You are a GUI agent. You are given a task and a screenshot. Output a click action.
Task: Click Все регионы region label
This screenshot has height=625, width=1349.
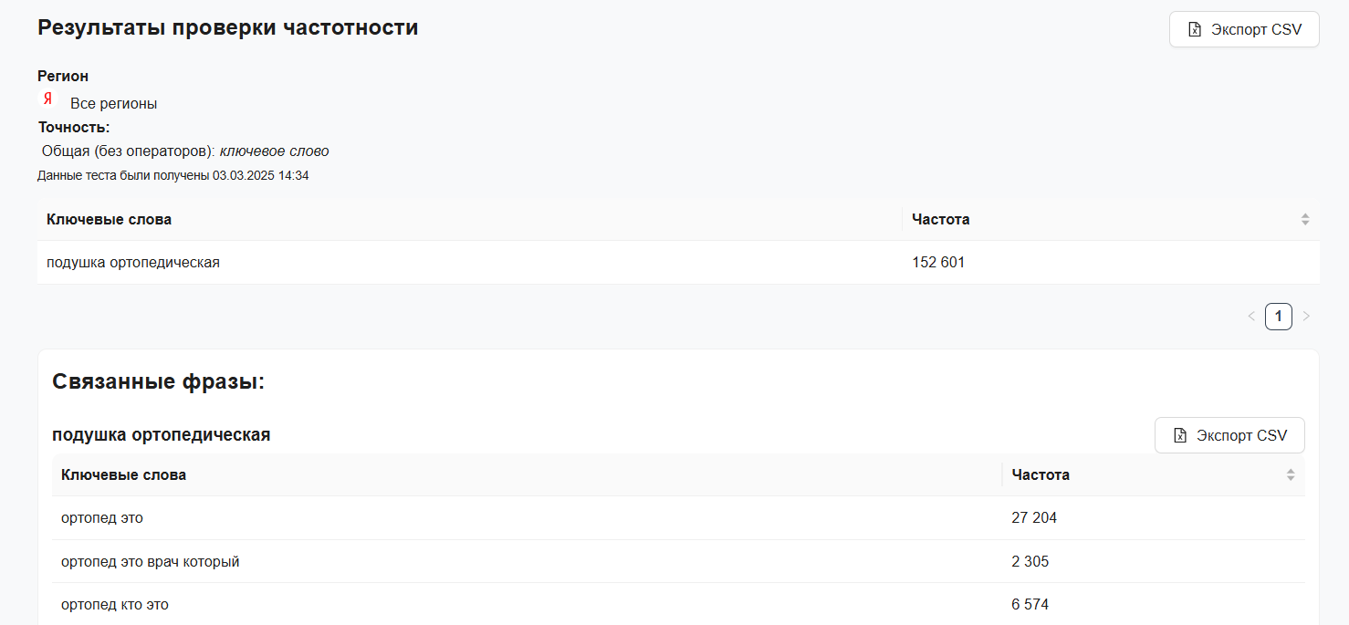pos(113,104)
